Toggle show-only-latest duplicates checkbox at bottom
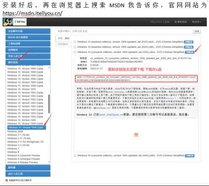This screenshot has width=209, height=186. (x=7, y=180)
